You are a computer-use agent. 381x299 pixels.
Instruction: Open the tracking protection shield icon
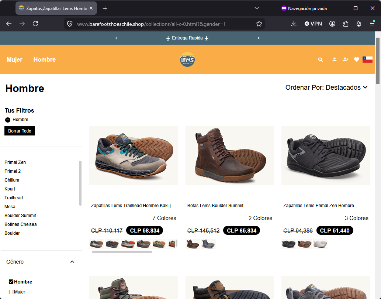(70, 24)
